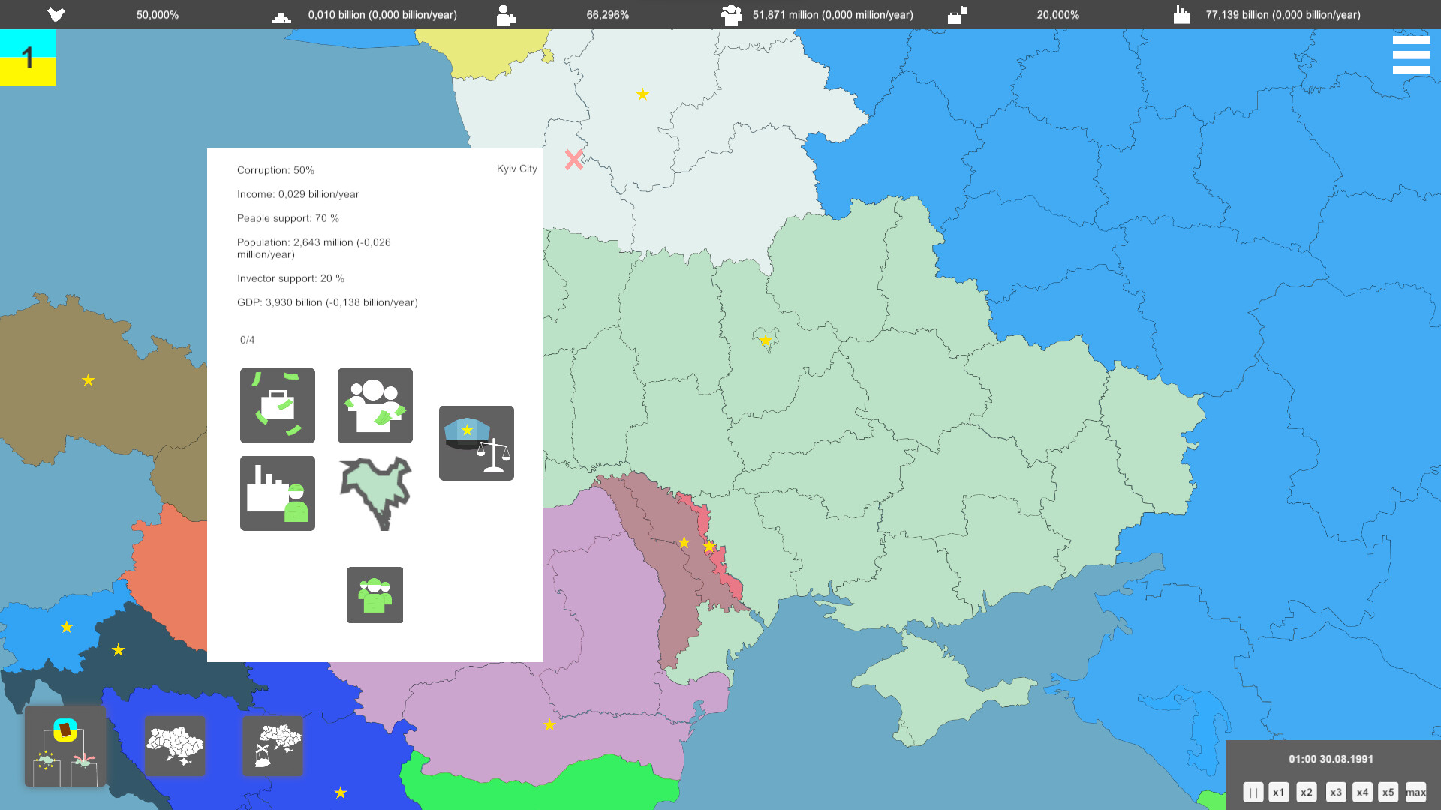
Task: Click the Ukraine flag marker labeled 1
Action: (28, 58)
